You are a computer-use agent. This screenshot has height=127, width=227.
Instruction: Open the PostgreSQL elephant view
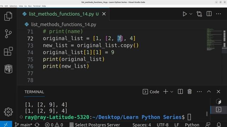[x=8, y=69]
